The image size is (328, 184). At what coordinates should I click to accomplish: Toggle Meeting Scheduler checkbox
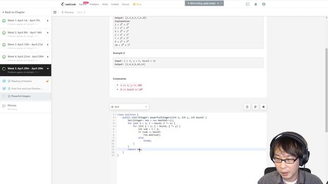click(x=4, y=81)
